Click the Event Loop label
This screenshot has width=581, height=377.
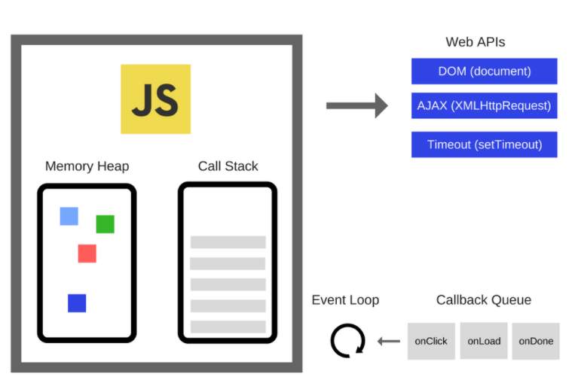pos(345,299)
